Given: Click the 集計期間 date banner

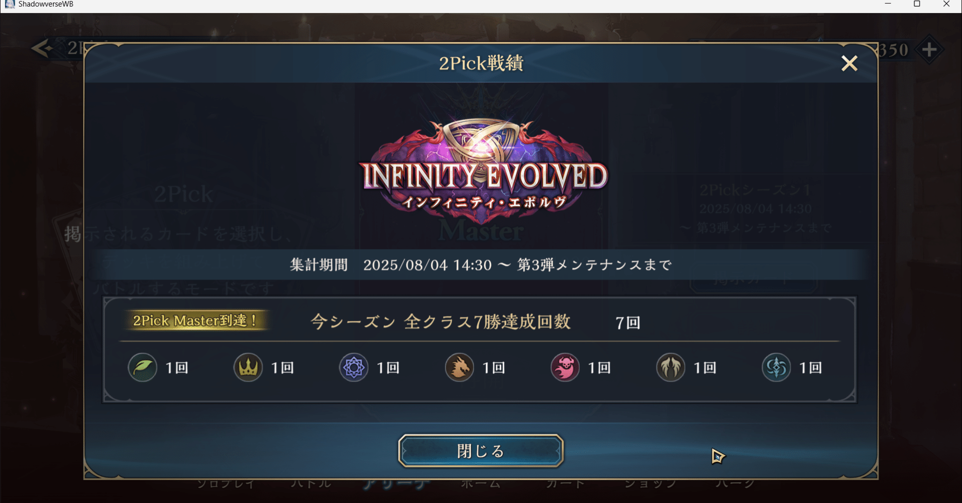Looking at the screenshot, I should point(481,265).
